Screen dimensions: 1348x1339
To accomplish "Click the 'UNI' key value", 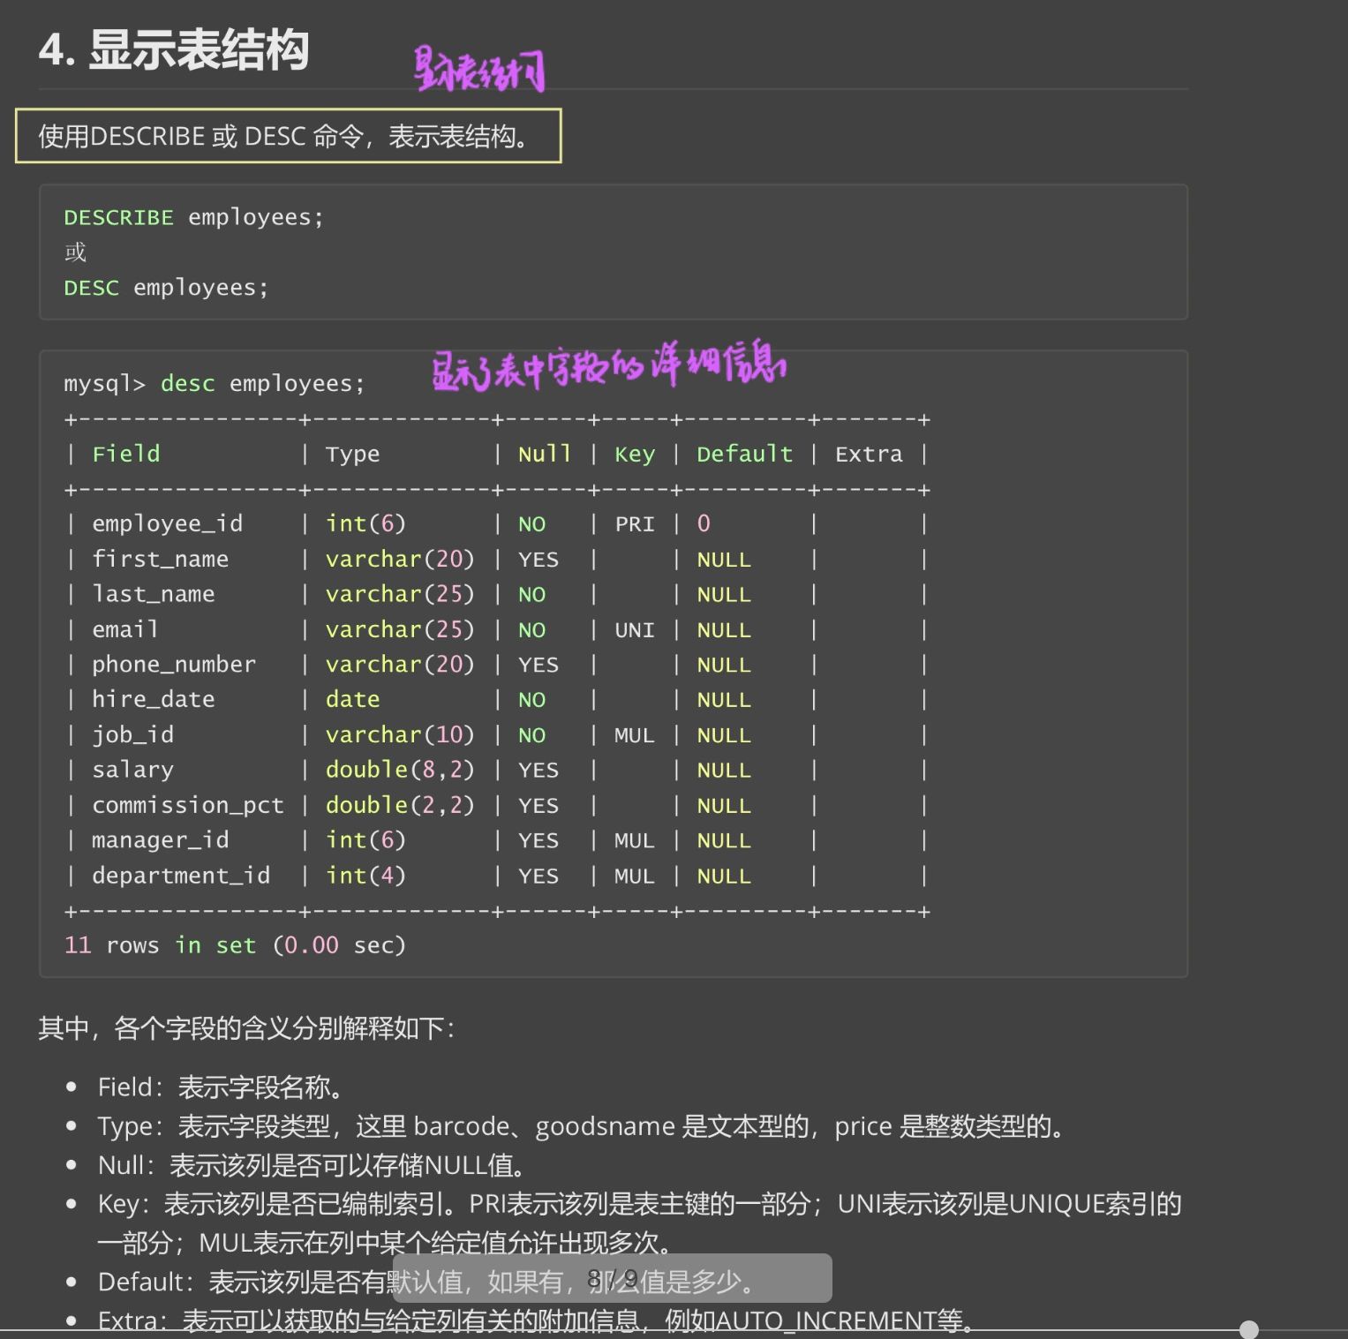I will 635,629.
